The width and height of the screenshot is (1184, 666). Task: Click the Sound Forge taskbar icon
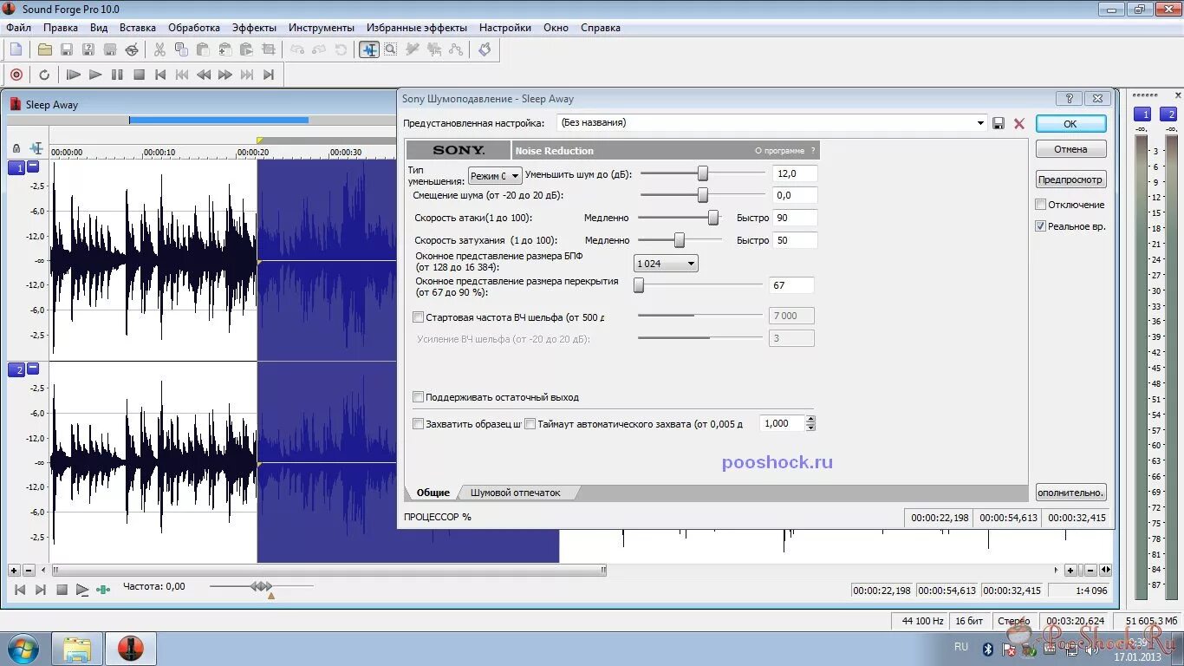point(130,648)
